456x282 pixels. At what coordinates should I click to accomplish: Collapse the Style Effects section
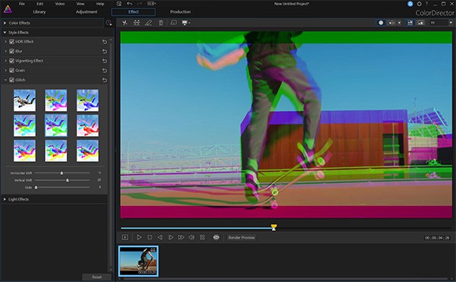[x=5, y=32]
